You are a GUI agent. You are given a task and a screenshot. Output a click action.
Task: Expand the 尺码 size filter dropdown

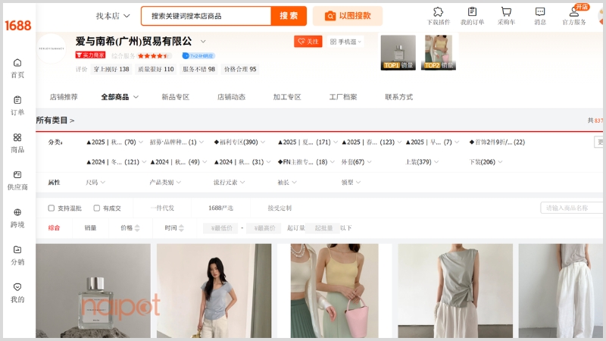click(95, 183)
